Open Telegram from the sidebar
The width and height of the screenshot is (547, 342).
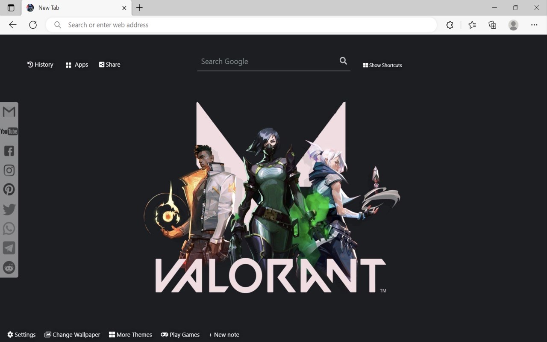[9, 248]
